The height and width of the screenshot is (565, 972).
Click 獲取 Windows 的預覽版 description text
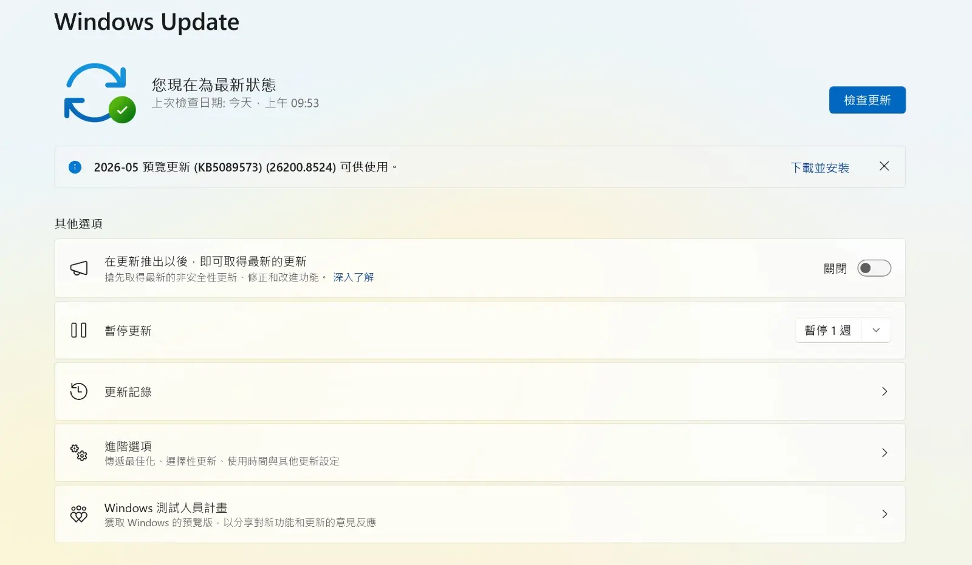[x=240, y=523]
